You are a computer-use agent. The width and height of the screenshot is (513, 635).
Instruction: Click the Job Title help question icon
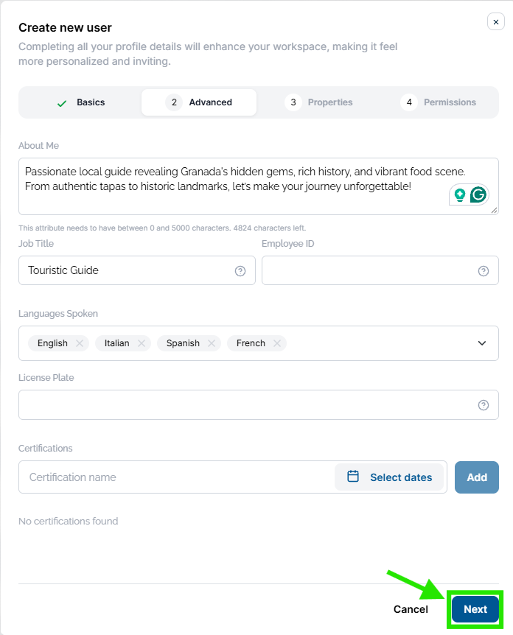240,271
